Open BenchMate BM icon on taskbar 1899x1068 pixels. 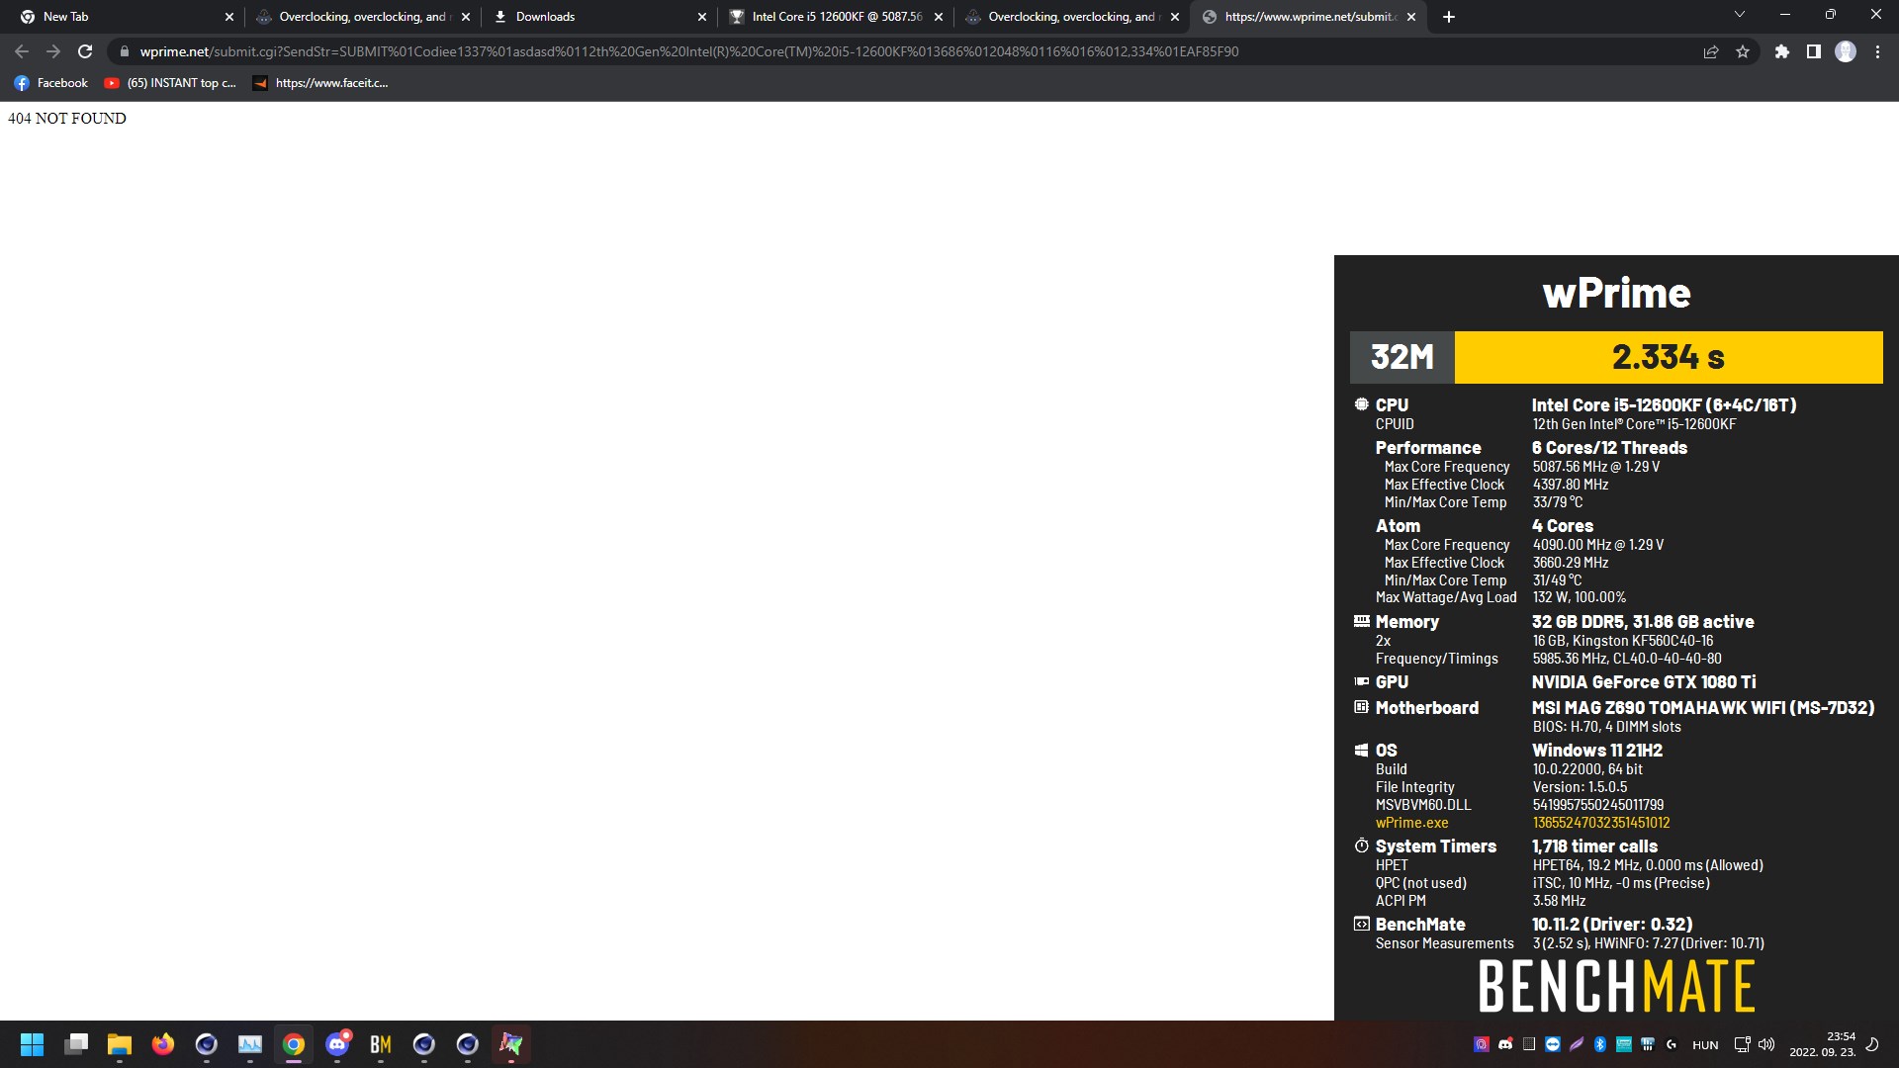[381, 1044]
